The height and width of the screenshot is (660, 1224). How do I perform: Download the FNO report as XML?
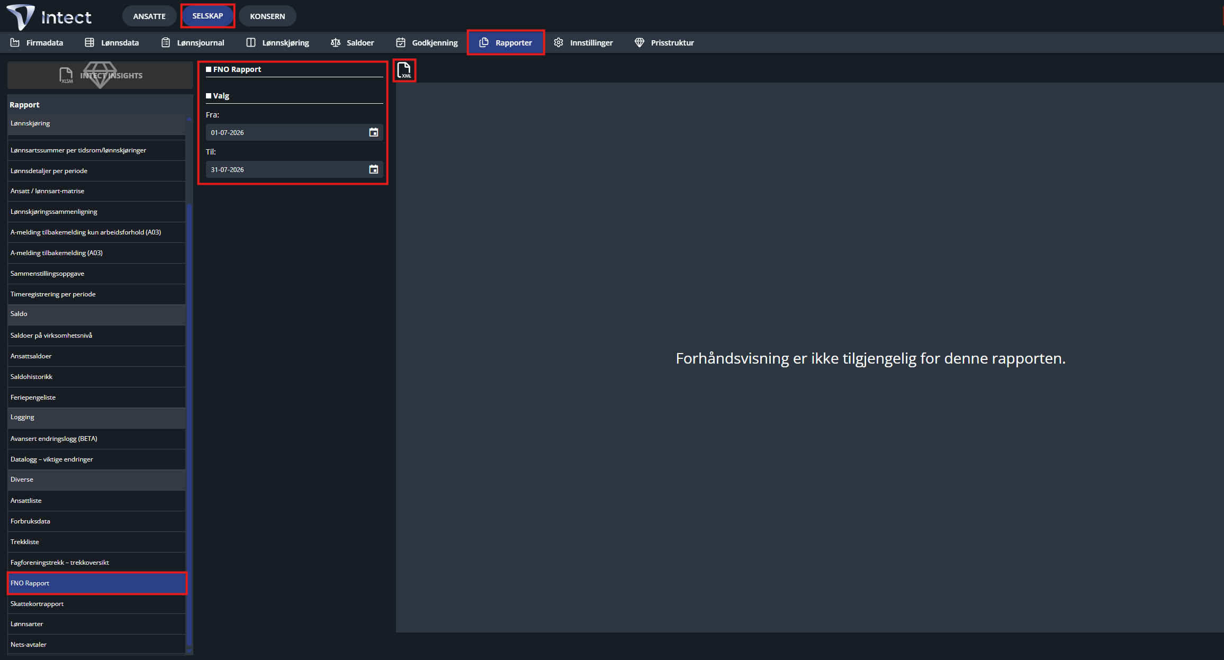tap(404, 70)
